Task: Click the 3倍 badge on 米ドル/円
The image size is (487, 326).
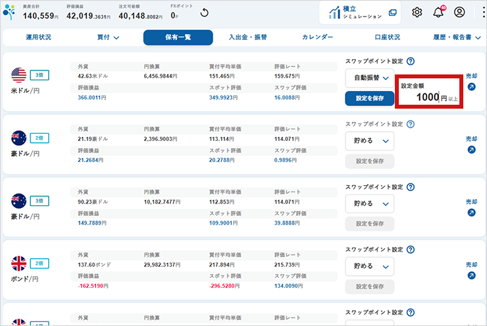Action: [x=39, y=75]
